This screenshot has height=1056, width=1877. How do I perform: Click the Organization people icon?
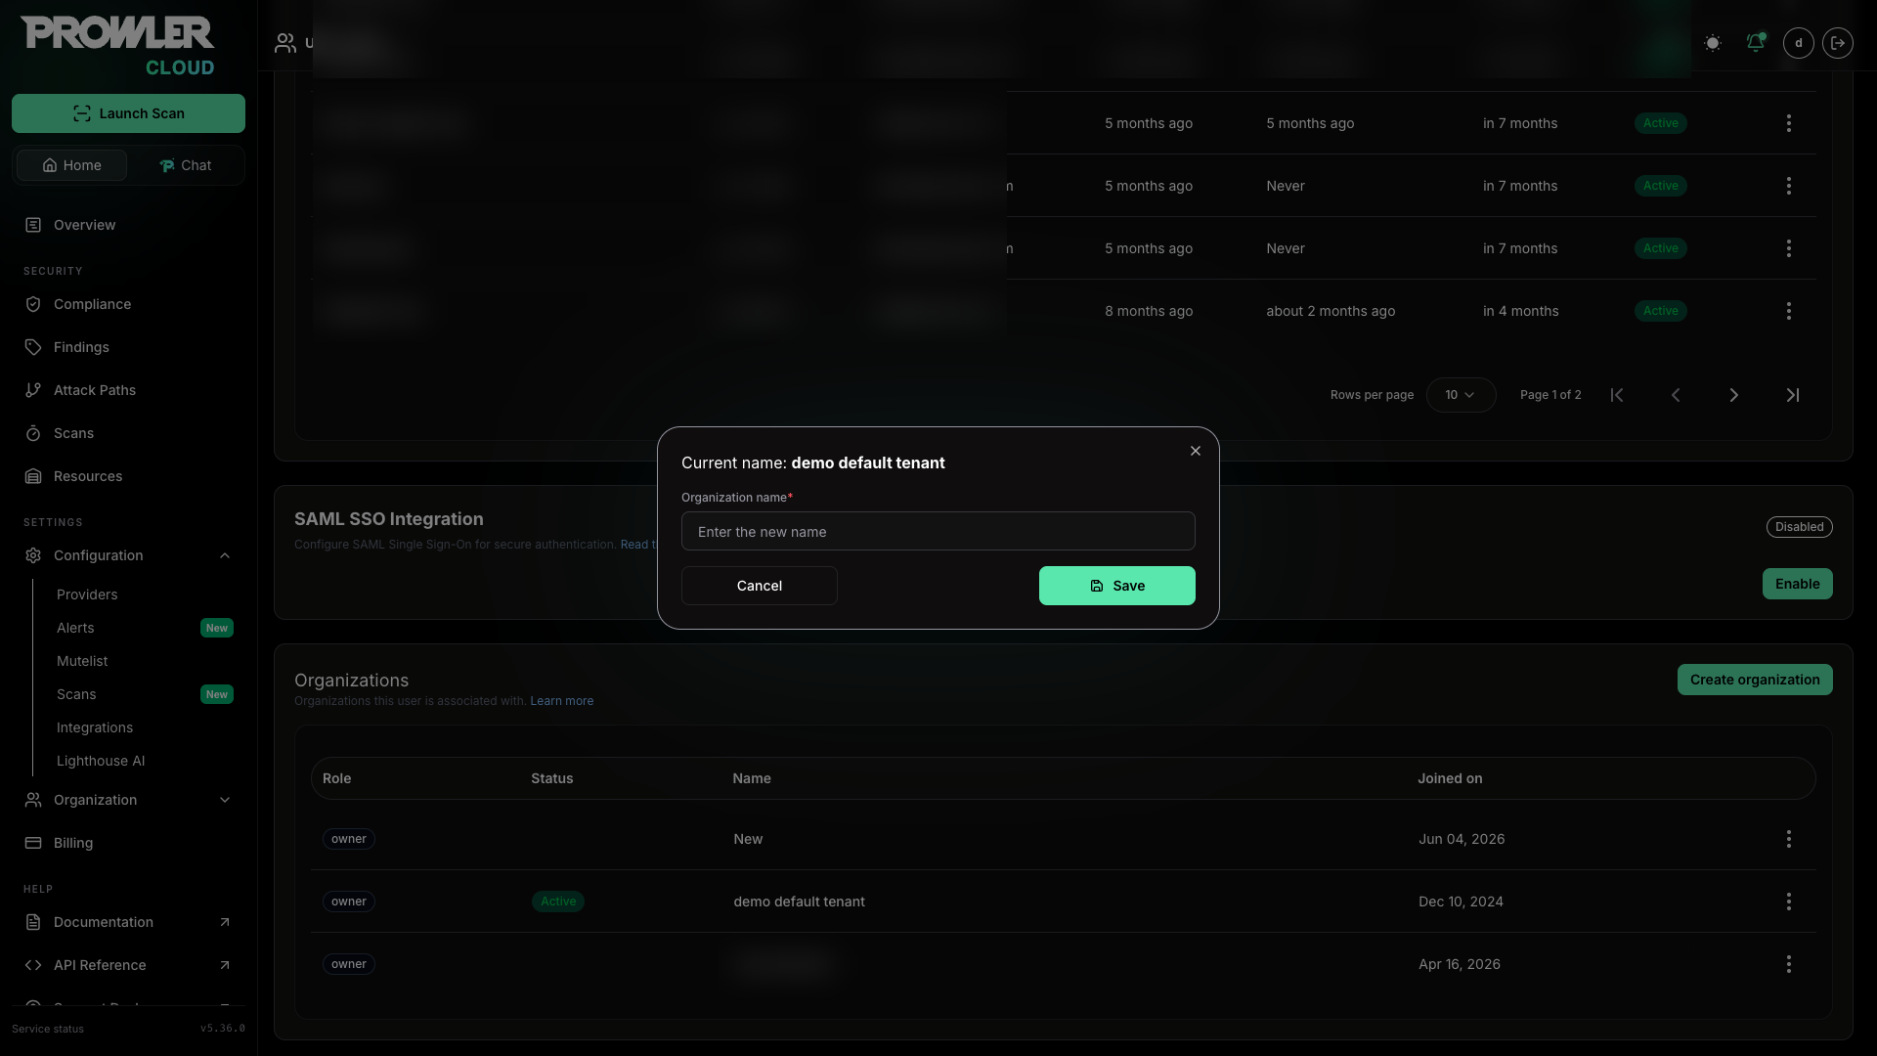[x=33, y=800]
